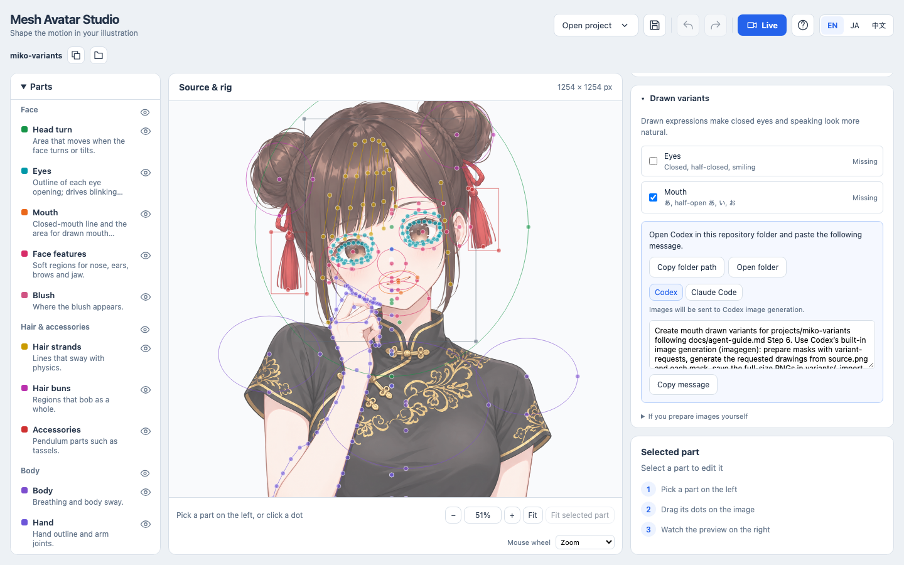Click the Open folder button
The image size is (904, 565).
coord(757,267)
